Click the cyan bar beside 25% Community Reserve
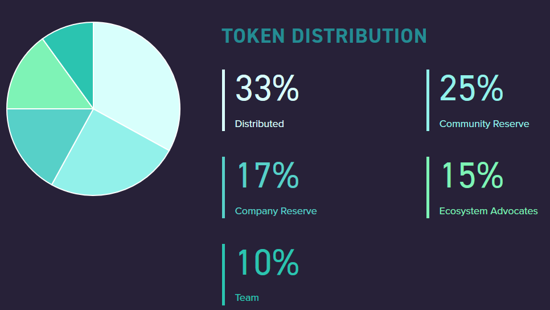This screenshot has height=310, width=550. pos(428,100)
